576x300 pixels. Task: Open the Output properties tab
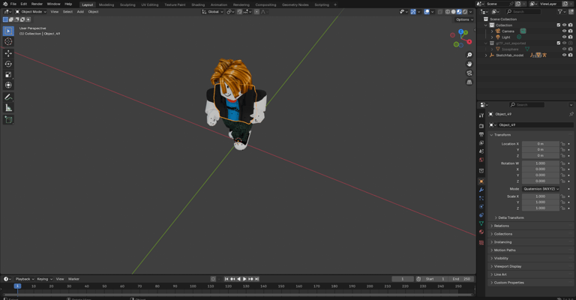[481, 134]
